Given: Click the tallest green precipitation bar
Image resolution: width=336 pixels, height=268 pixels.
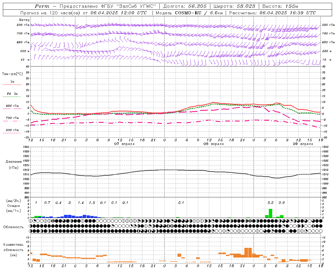Looking at the screenshot, I should [270, 213].
